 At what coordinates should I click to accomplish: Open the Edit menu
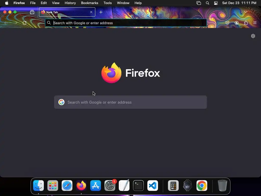point(44,3)
